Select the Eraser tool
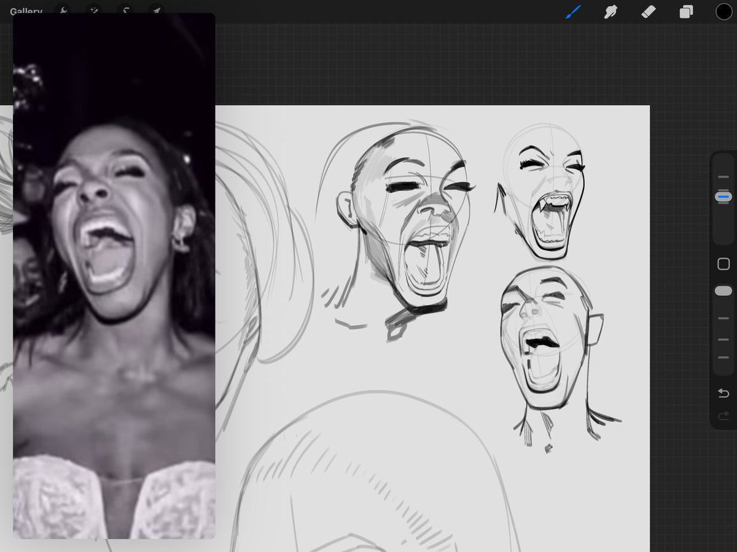 (649, 12)
